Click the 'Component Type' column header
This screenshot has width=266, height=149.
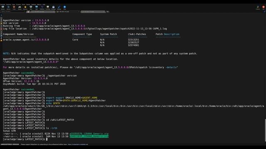82,34
